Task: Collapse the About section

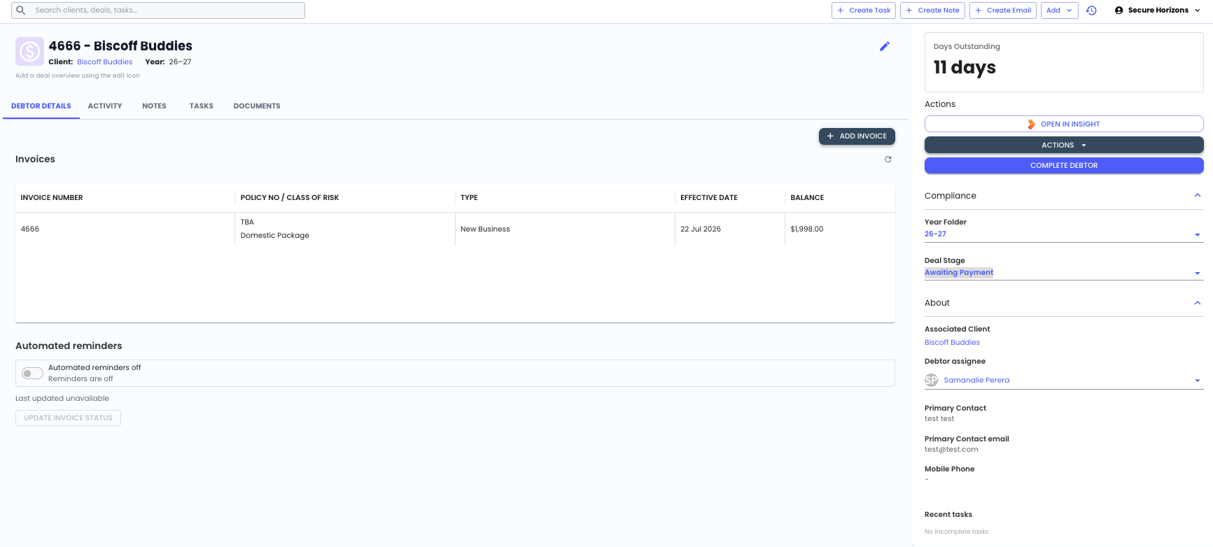Action: coord(1198,303)
